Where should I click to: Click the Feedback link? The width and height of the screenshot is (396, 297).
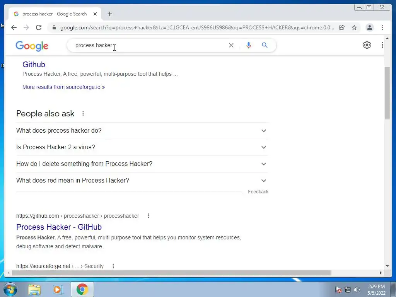pos(258,192)
